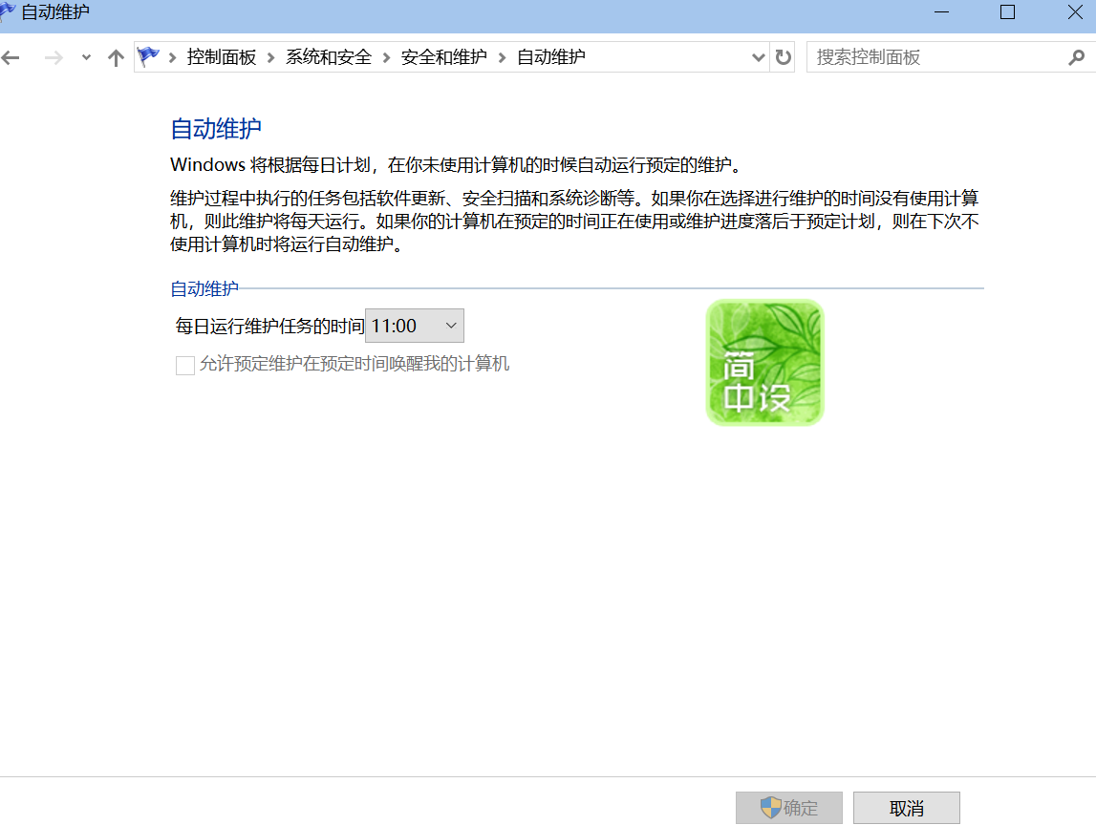
Task: Open the address bar history dropdown
Action: coord(759,57)
